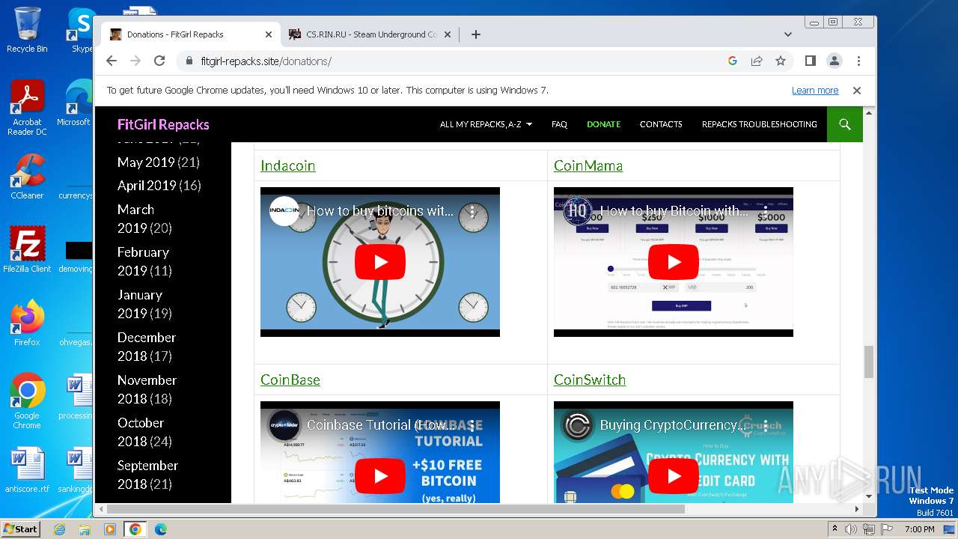Open the December 2018 archive
The width and height of the screenshot is (958, 539).
click(147, 347)
